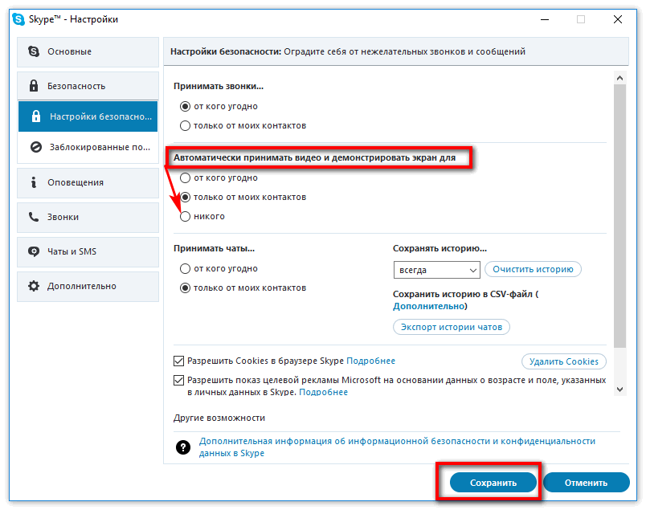Click the padlock icon beside Безопасность

pos(34,86)
